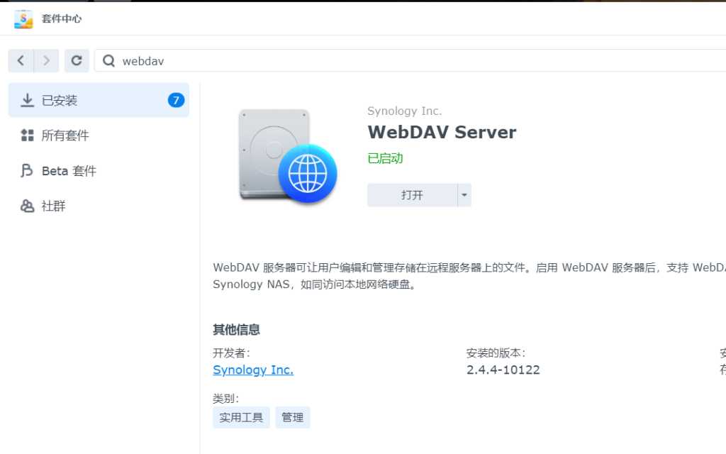Click the 已启动 running status text
This screenshot has width=726, height=454.
pos(385,158)
